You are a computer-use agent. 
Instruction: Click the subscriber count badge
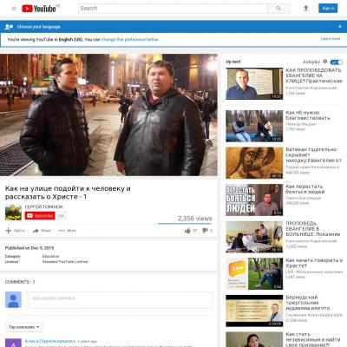(61, 216)
